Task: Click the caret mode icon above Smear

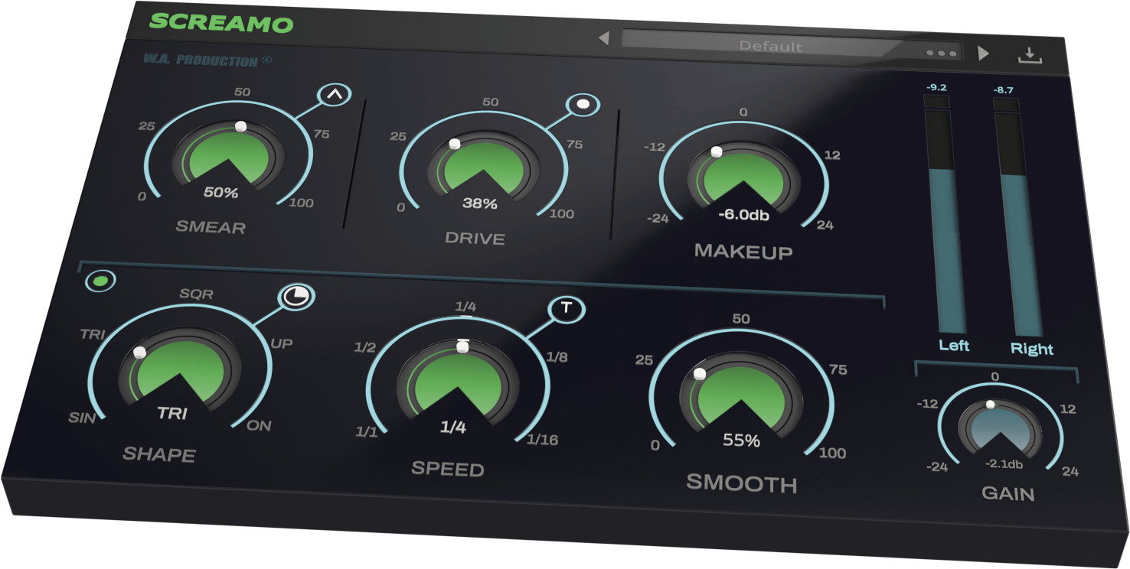Action: (335, 95)
